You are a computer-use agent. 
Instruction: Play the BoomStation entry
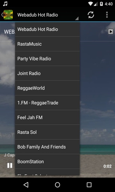click(47, 161)
